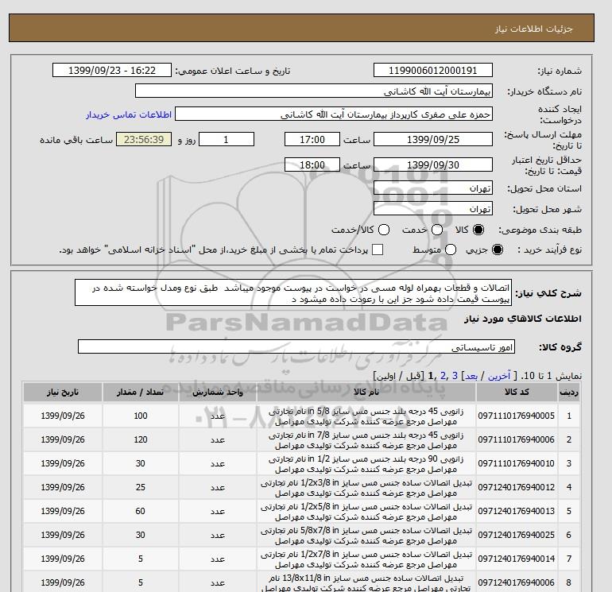Click the requester field حمزه علی صفری
The width and height of the screenshot is (612, 592).
tap(334, 114)
